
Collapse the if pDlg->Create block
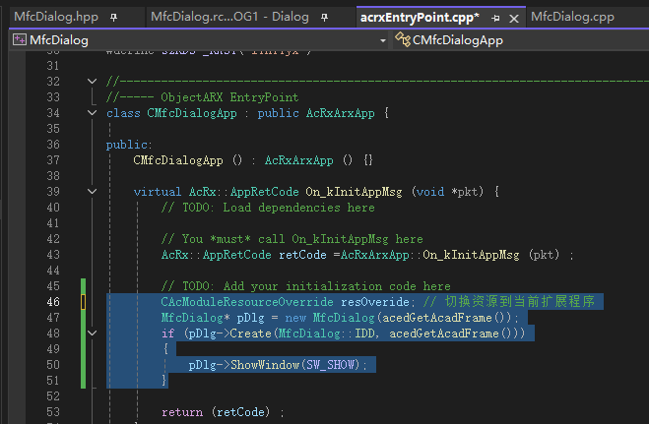93,333
